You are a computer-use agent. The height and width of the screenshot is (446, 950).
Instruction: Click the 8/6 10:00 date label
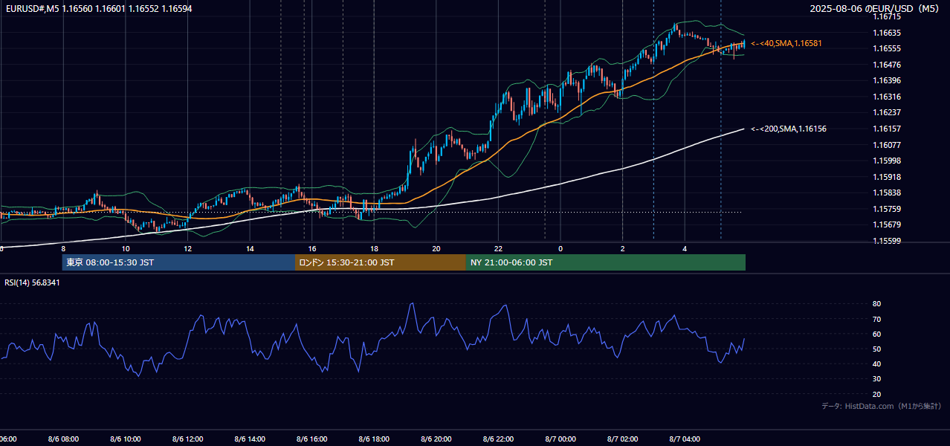point(126,439)
